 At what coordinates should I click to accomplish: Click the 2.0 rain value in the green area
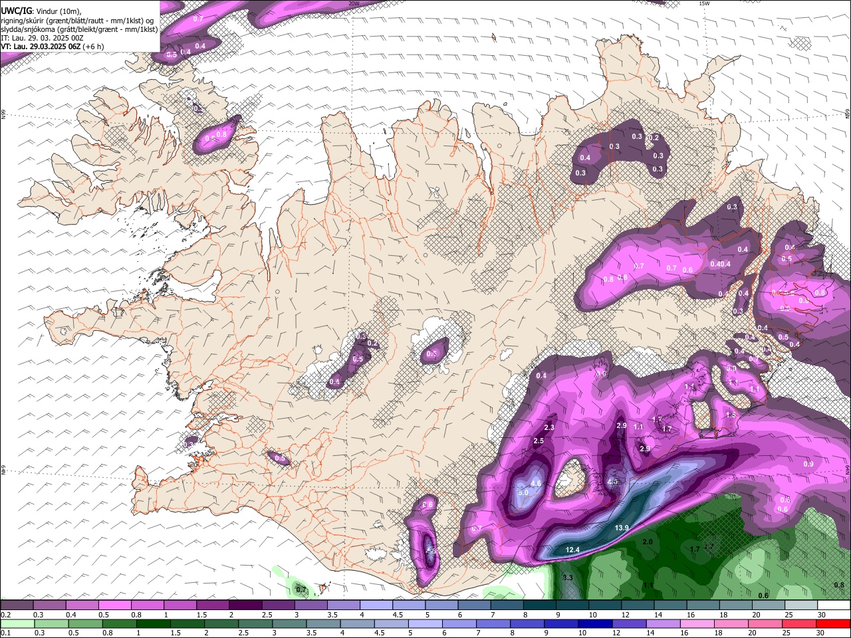[x=648, y=542]
